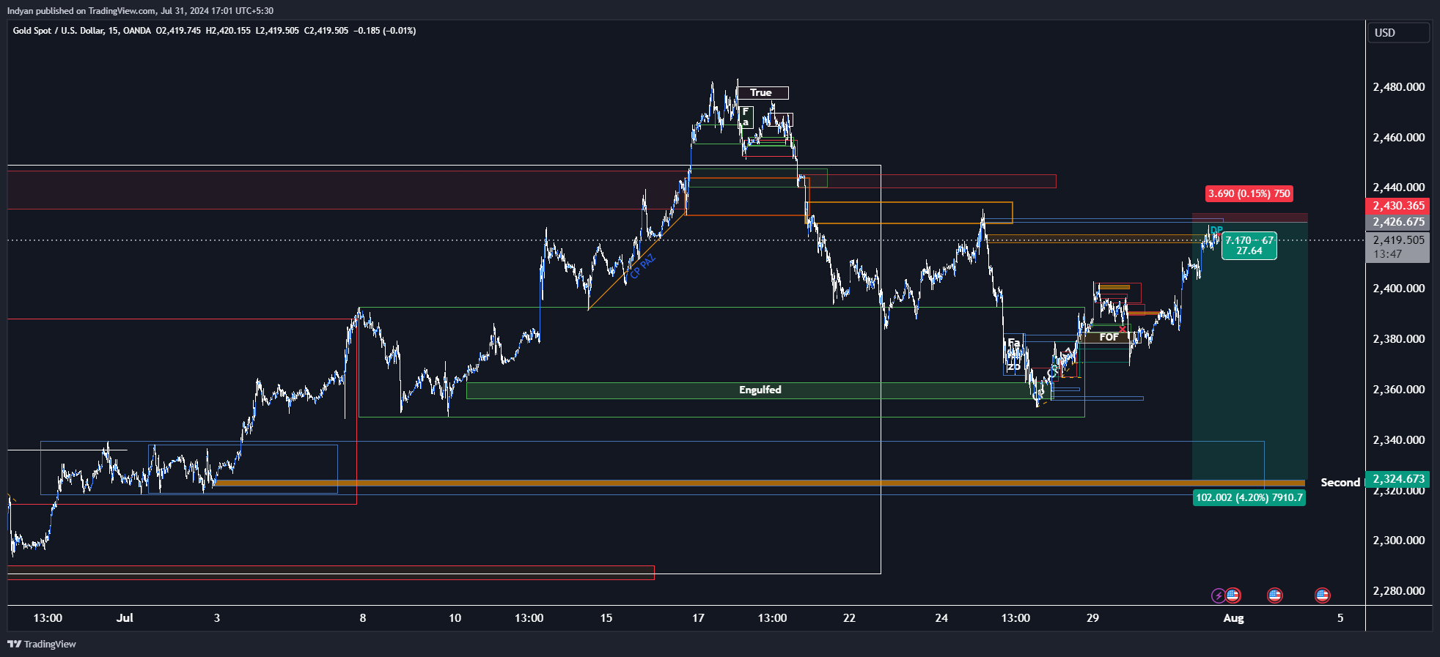The width and height of the screenshot is (1440, 657).
Task: Select the green target label 102.002 (4.20%) 7910.7
Action: pyautogui.click(x=1249, y=497)
